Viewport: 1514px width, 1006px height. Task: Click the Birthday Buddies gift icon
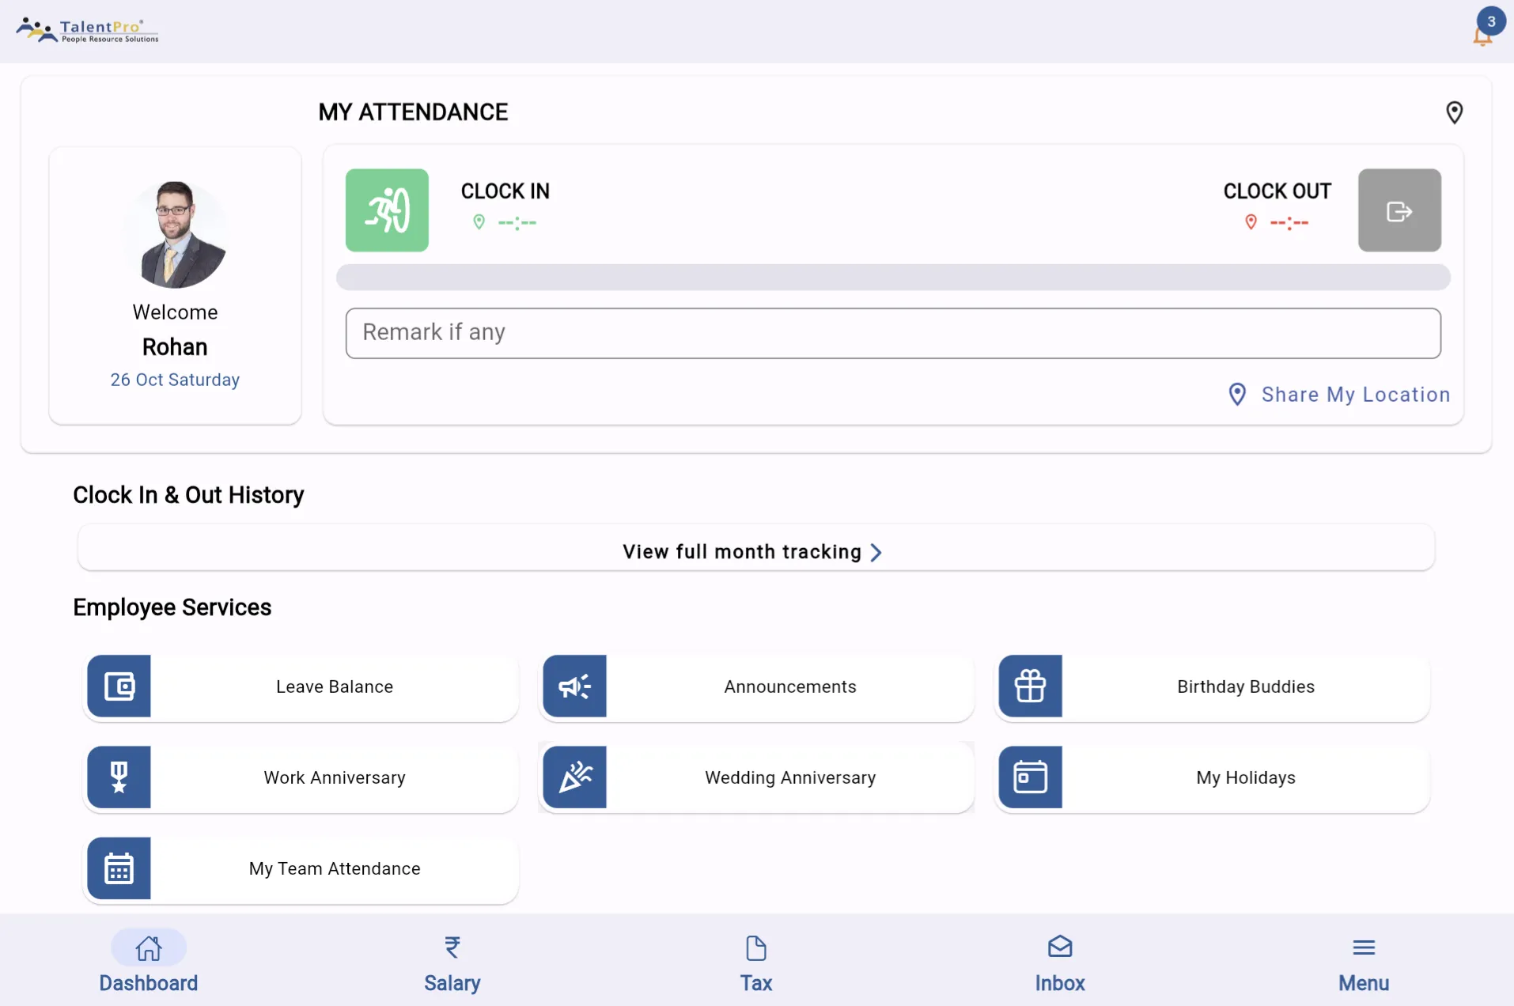coord(1031,686)
